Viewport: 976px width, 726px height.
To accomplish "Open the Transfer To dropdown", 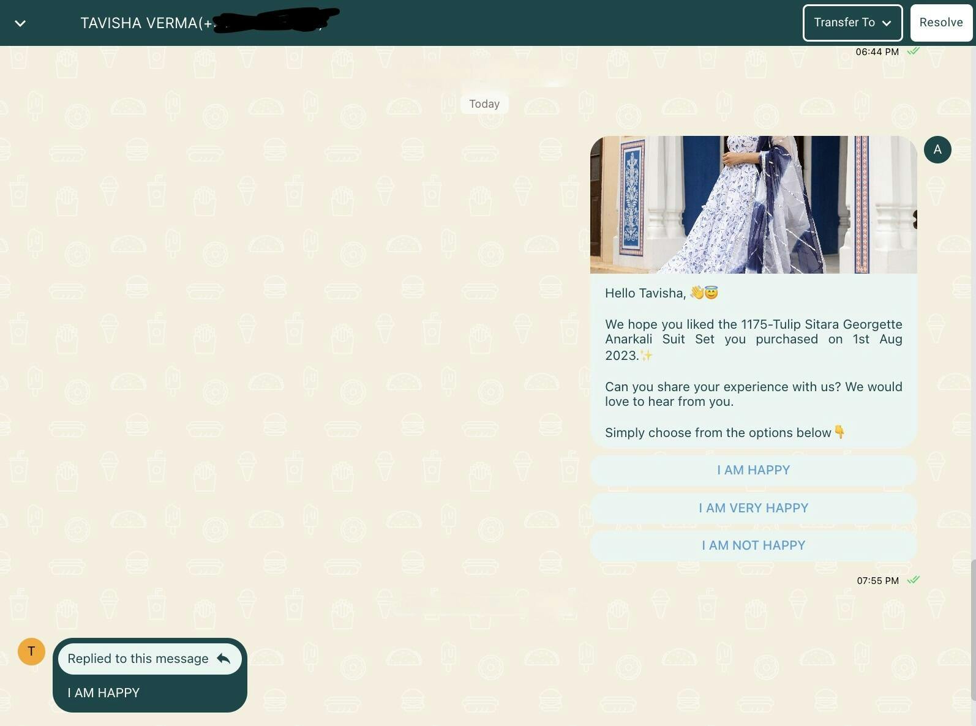I will tap(852, 23).
